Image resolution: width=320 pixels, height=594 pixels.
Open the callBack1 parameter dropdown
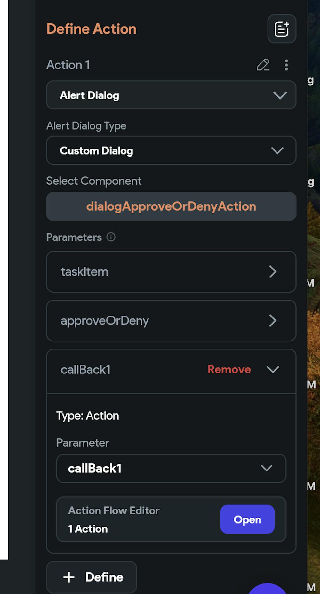[x=171, y=468]
